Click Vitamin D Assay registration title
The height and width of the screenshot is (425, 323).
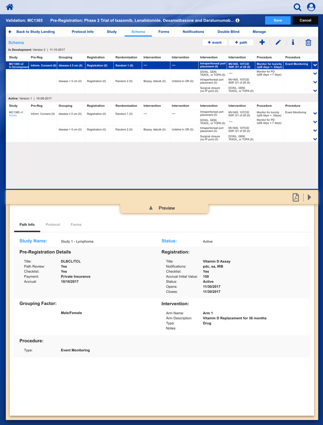tap(216, 261)
